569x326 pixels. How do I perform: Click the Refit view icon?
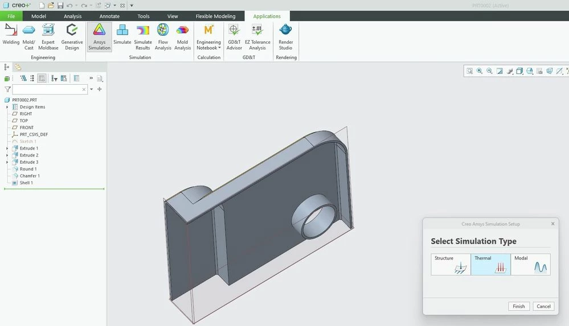point(469,71)
